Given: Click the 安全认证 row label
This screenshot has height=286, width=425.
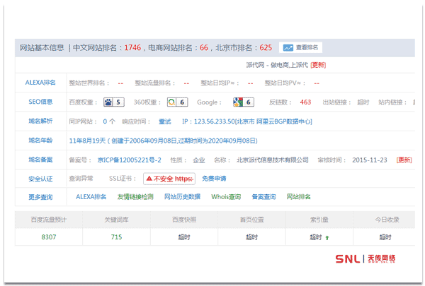Looking at the screenshot, I should click(40, 179).
